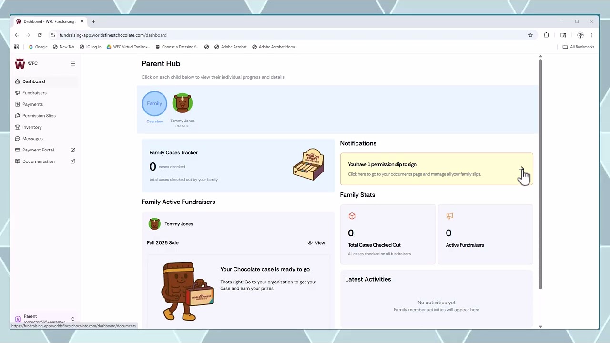610x343 pixels.
Task: Click the permission slip notification card
Action: point(437,169)
